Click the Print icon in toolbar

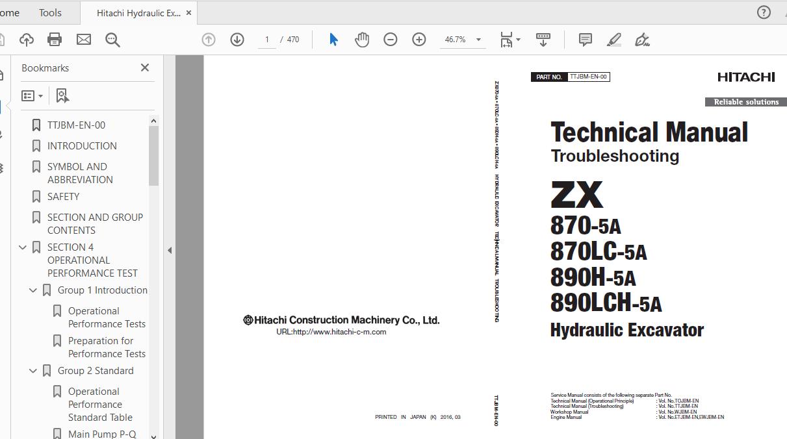[55, 40]
